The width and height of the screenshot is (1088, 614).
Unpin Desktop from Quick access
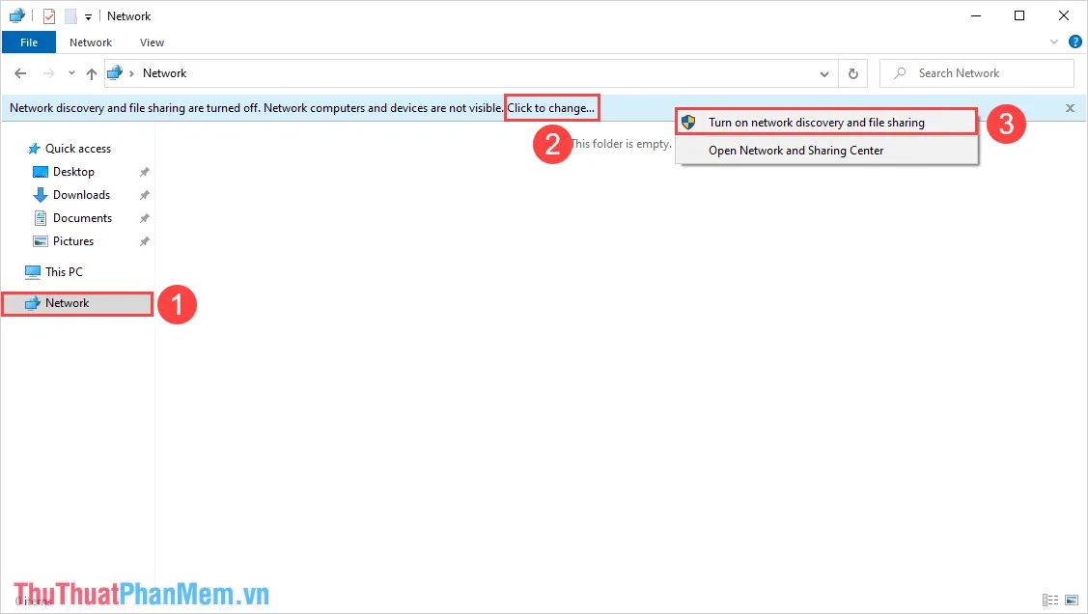tap(144, 171)
